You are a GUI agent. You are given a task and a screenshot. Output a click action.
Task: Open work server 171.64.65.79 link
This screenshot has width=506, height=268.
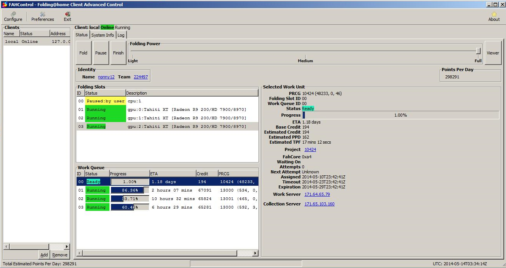[317, 194]
